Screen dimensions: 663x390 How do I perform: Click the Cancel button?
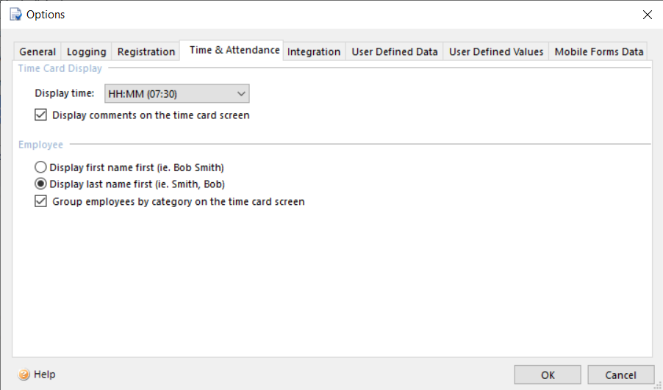coord(620,375)
